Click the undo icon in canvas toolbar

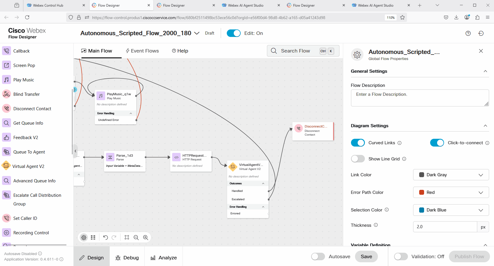coord(105,237)
